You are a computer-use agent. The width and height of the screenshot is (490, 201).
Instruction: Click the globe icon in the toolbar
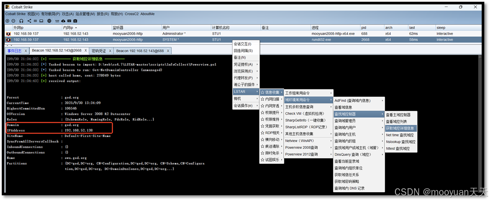[x=49, y=21]
